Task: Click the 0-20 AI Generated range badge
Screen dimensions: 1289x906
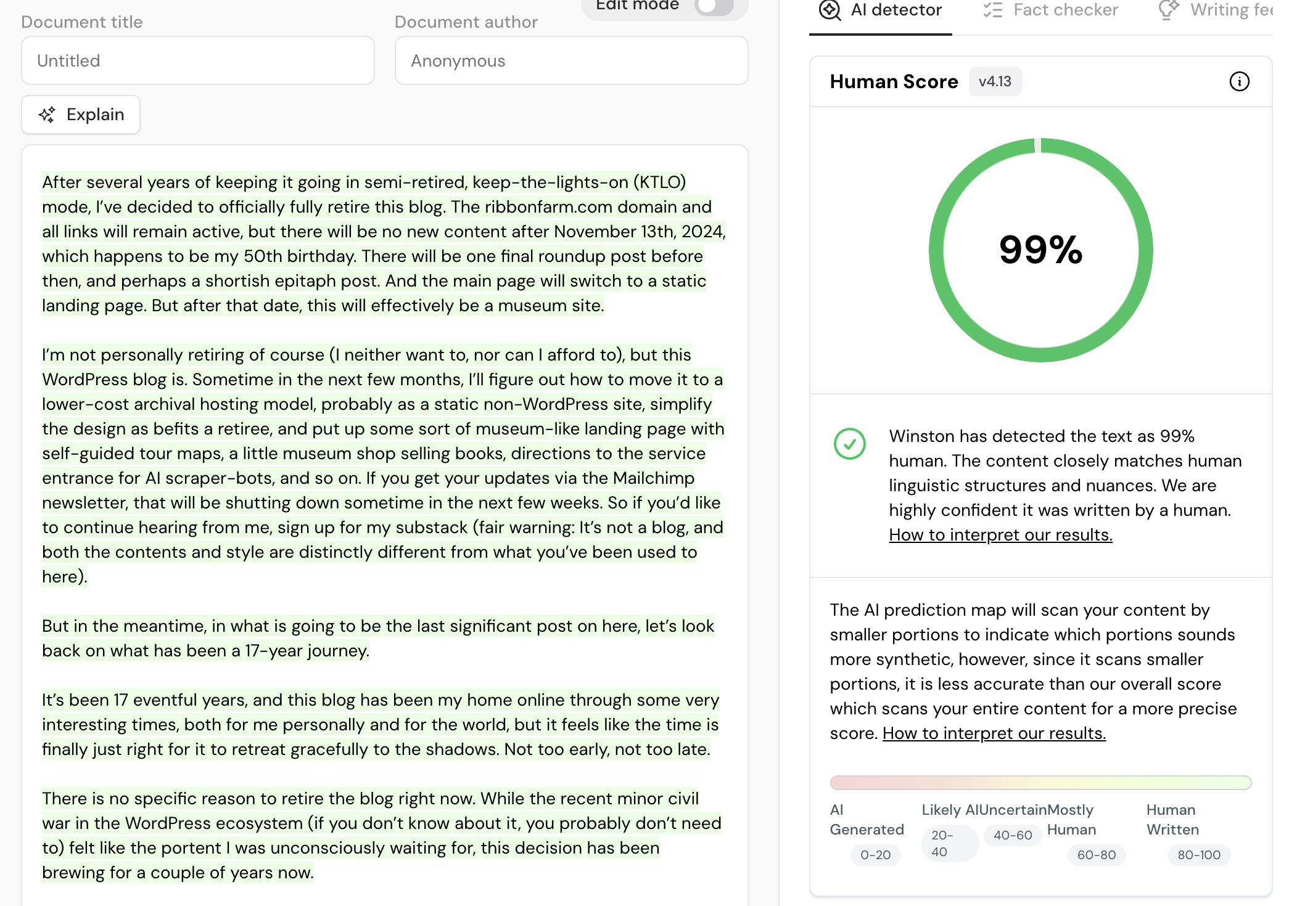Action: 875,855
